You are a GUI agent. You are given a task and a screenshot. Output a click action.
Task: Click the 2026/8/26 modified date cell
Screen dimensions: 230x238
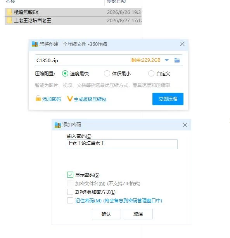click(x=124, y=12)
